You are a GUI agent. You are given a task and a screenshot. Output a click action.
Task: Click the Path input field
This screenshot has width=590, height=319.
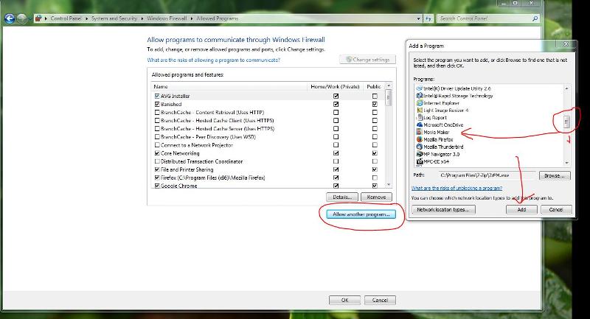(487, 175)
